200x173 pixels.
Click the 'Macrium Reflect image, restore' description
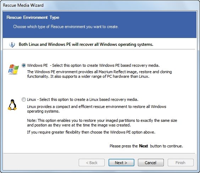[x=99, y=74]
